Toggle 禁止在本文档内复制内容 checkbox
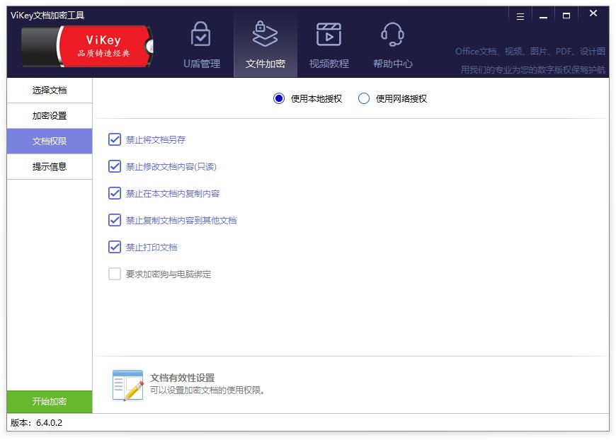This screenshot has width=616, height=440. [114, 193]
